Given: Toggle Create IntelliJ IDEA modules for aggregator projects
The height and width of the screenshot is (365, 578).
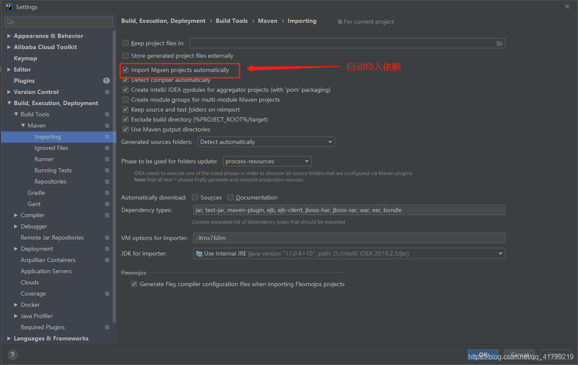Looking at the screenshot, I should point(126,90).
